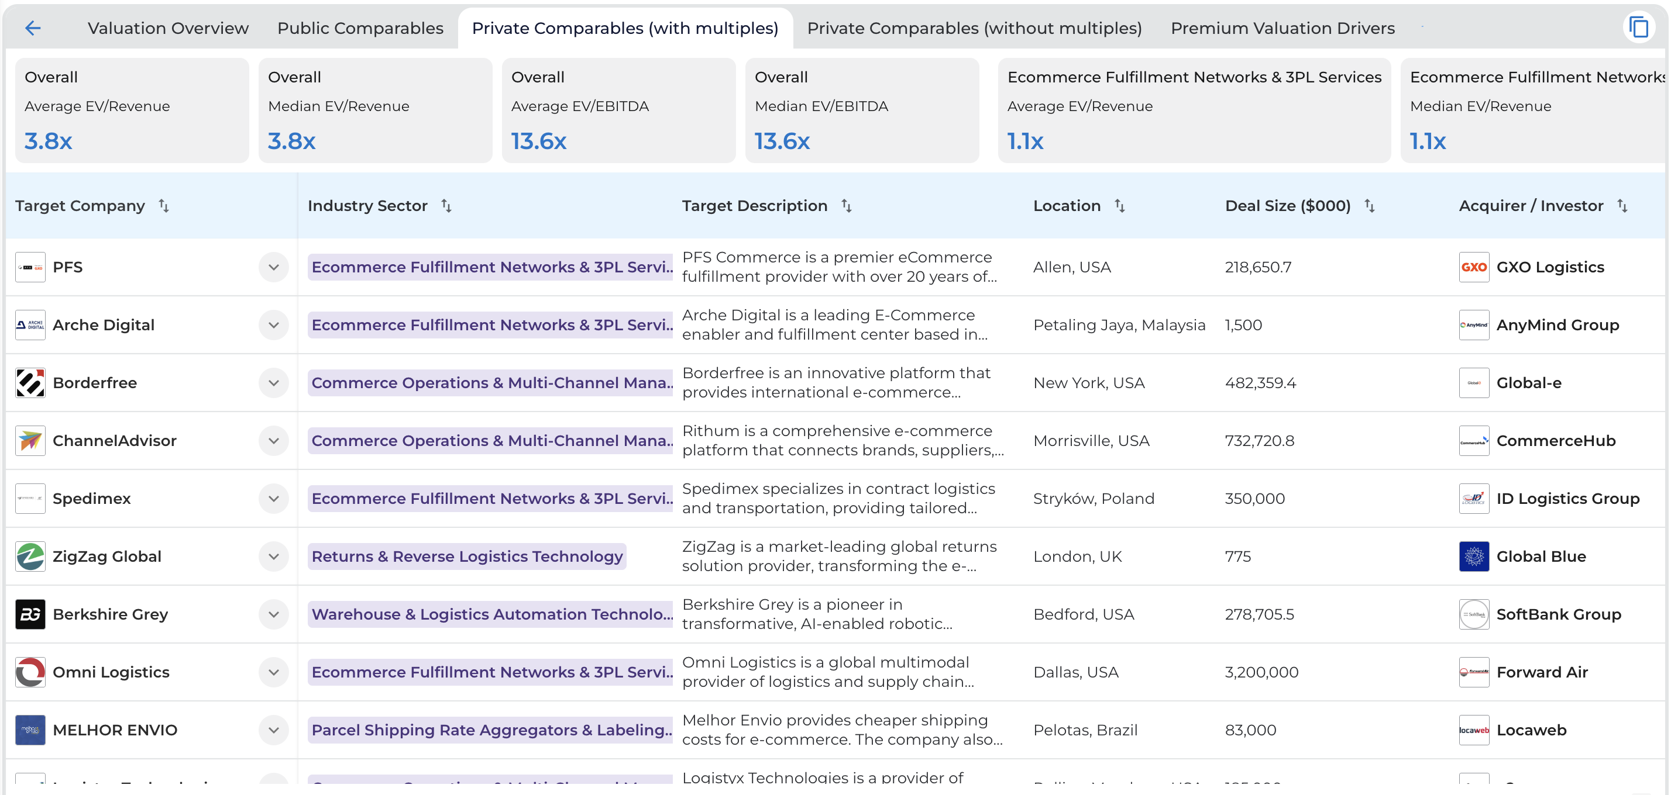Sort by Target Company column
1671x795 pixels.
[164, 206]
